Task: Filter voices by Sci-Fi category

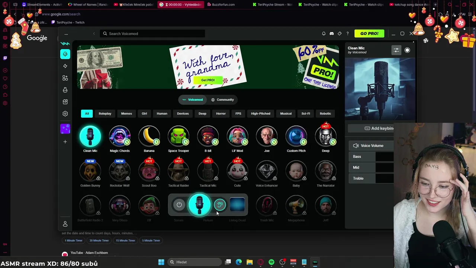Action: (x=306, y=114)
